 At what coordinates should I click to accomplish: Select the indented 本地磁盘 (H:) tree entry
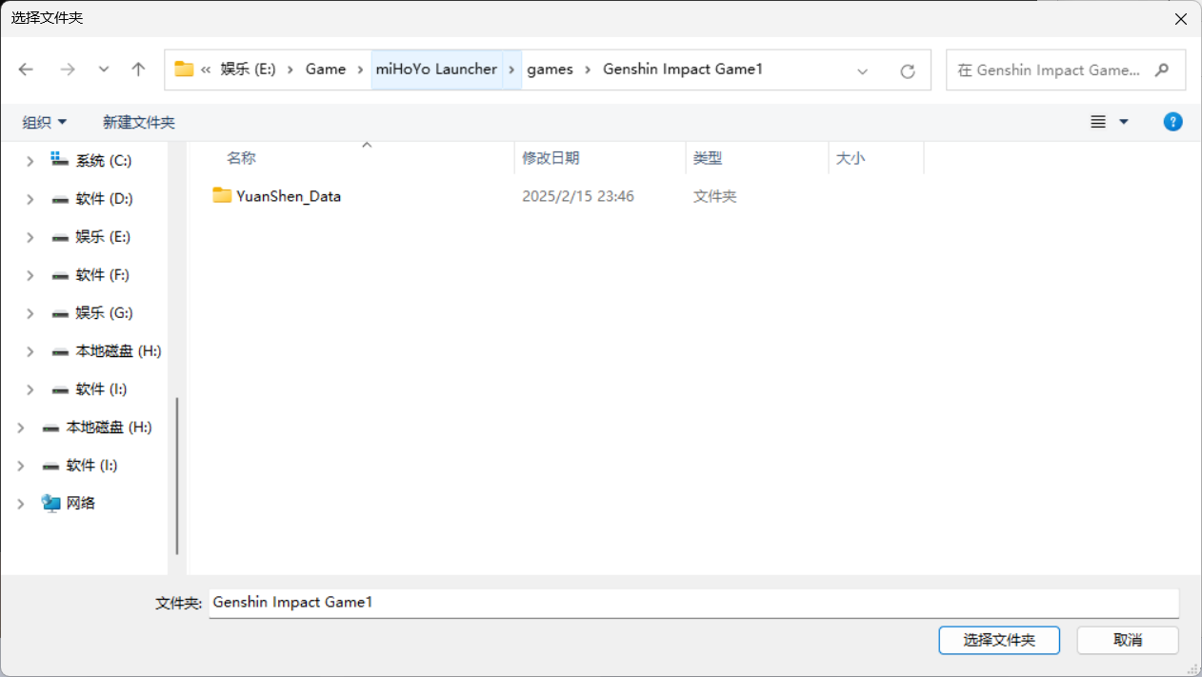click(x=118, y=351)
